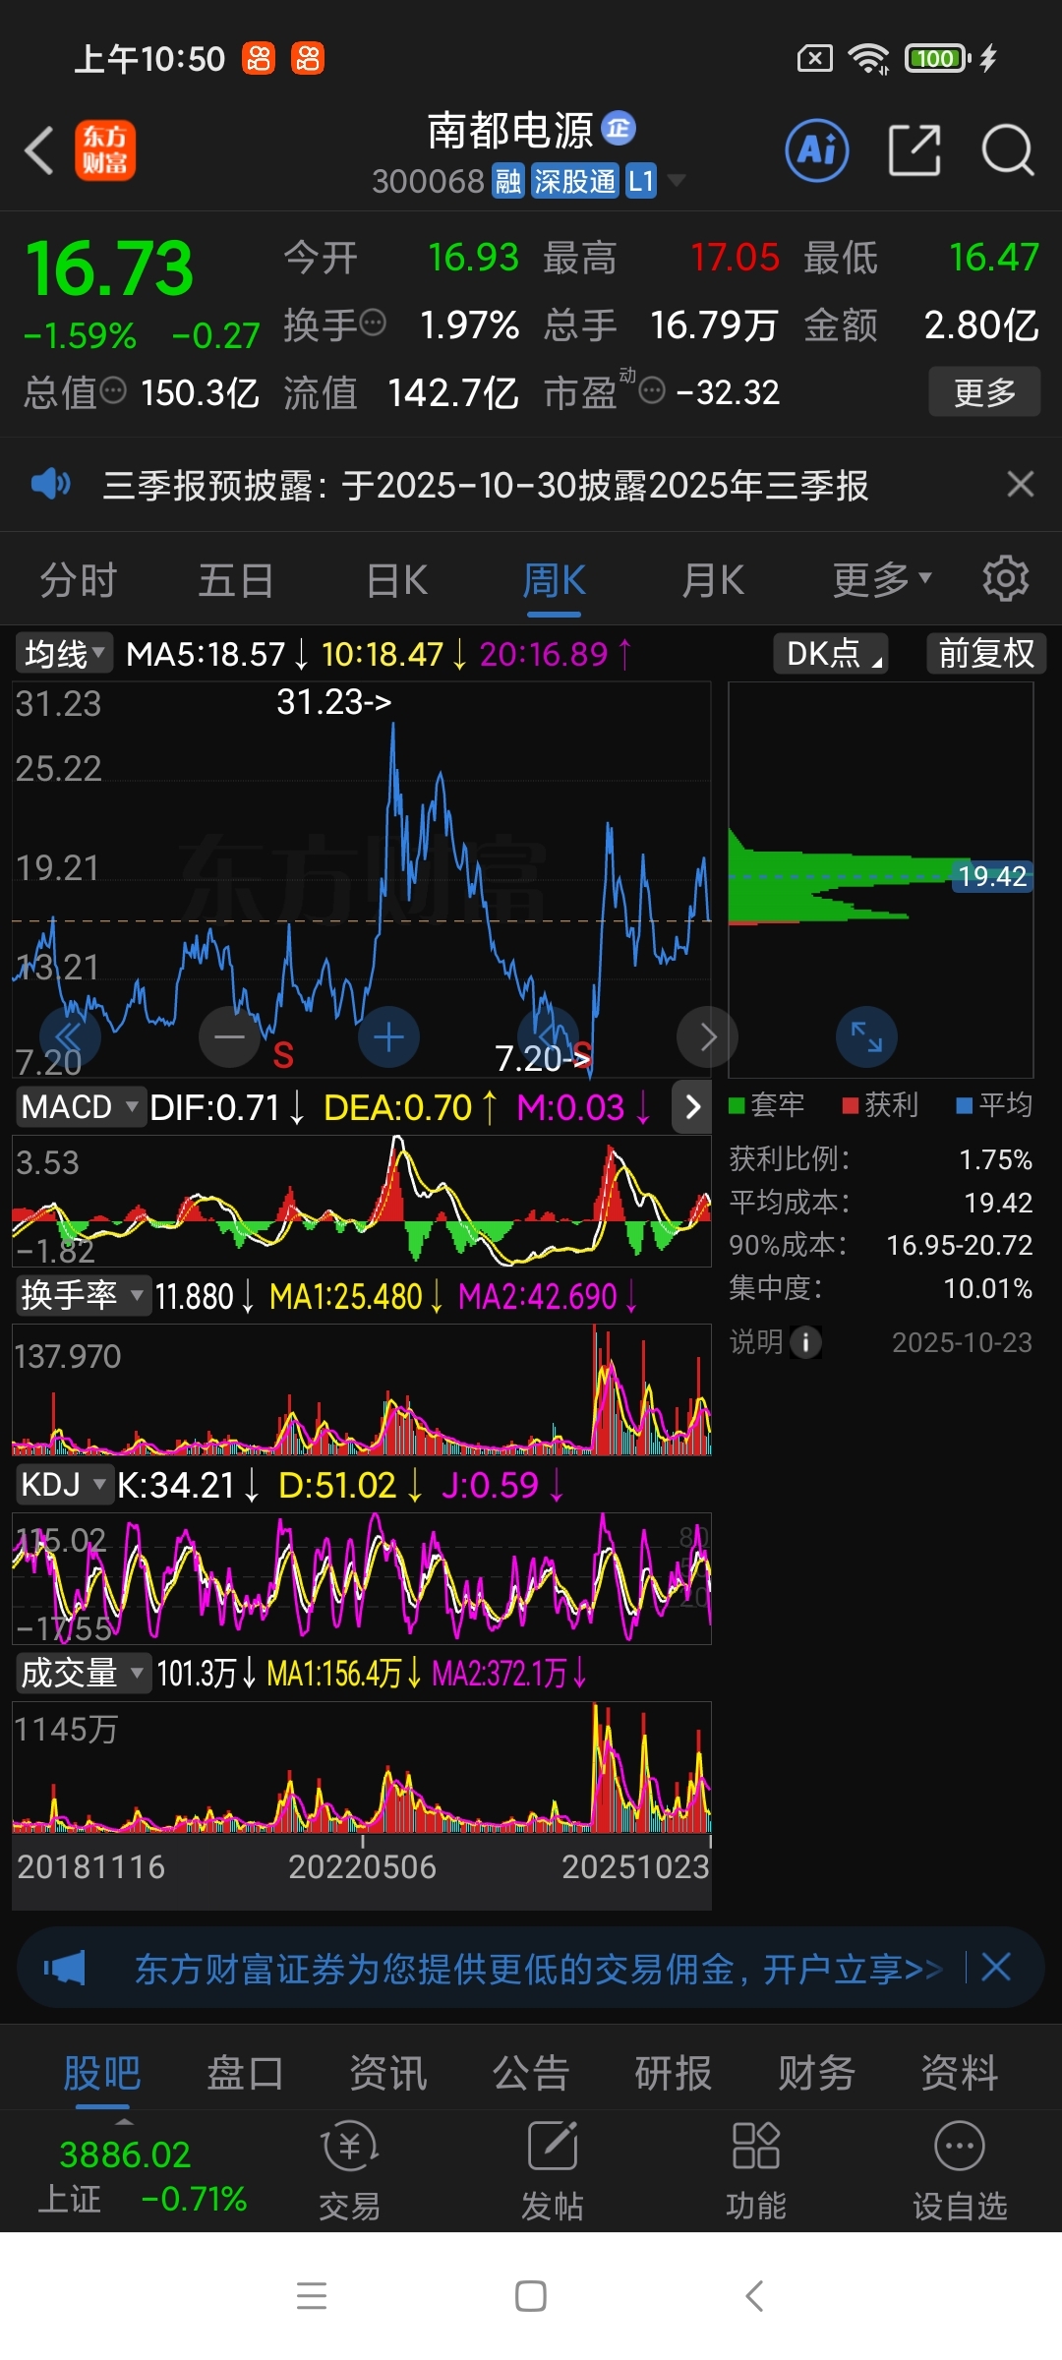Switch to 五日 chart tab
Image resolution: width=1062 pixels, height=2360 pixels.
pyautogui.click(x=236, y=580)
